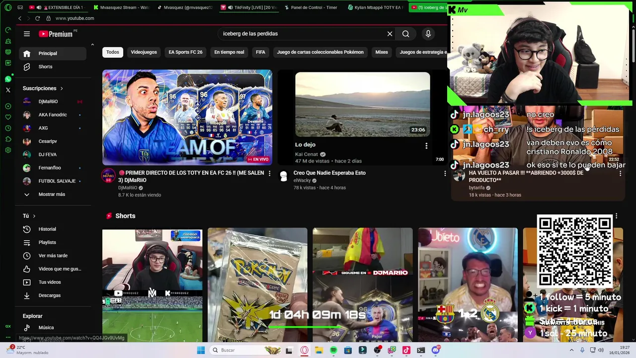Open X (Twitter) in Opera sidebar
The image size is (636, 358).
click(x=8, y=90)
